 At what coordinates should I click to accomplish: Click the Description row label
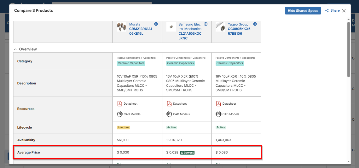pyautogui.click(x=27, y=83)
